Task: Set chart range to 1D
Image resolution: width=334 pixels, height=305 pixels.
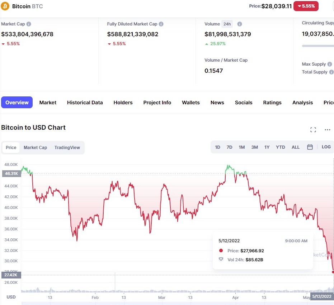Action: (x=217, y=147)
